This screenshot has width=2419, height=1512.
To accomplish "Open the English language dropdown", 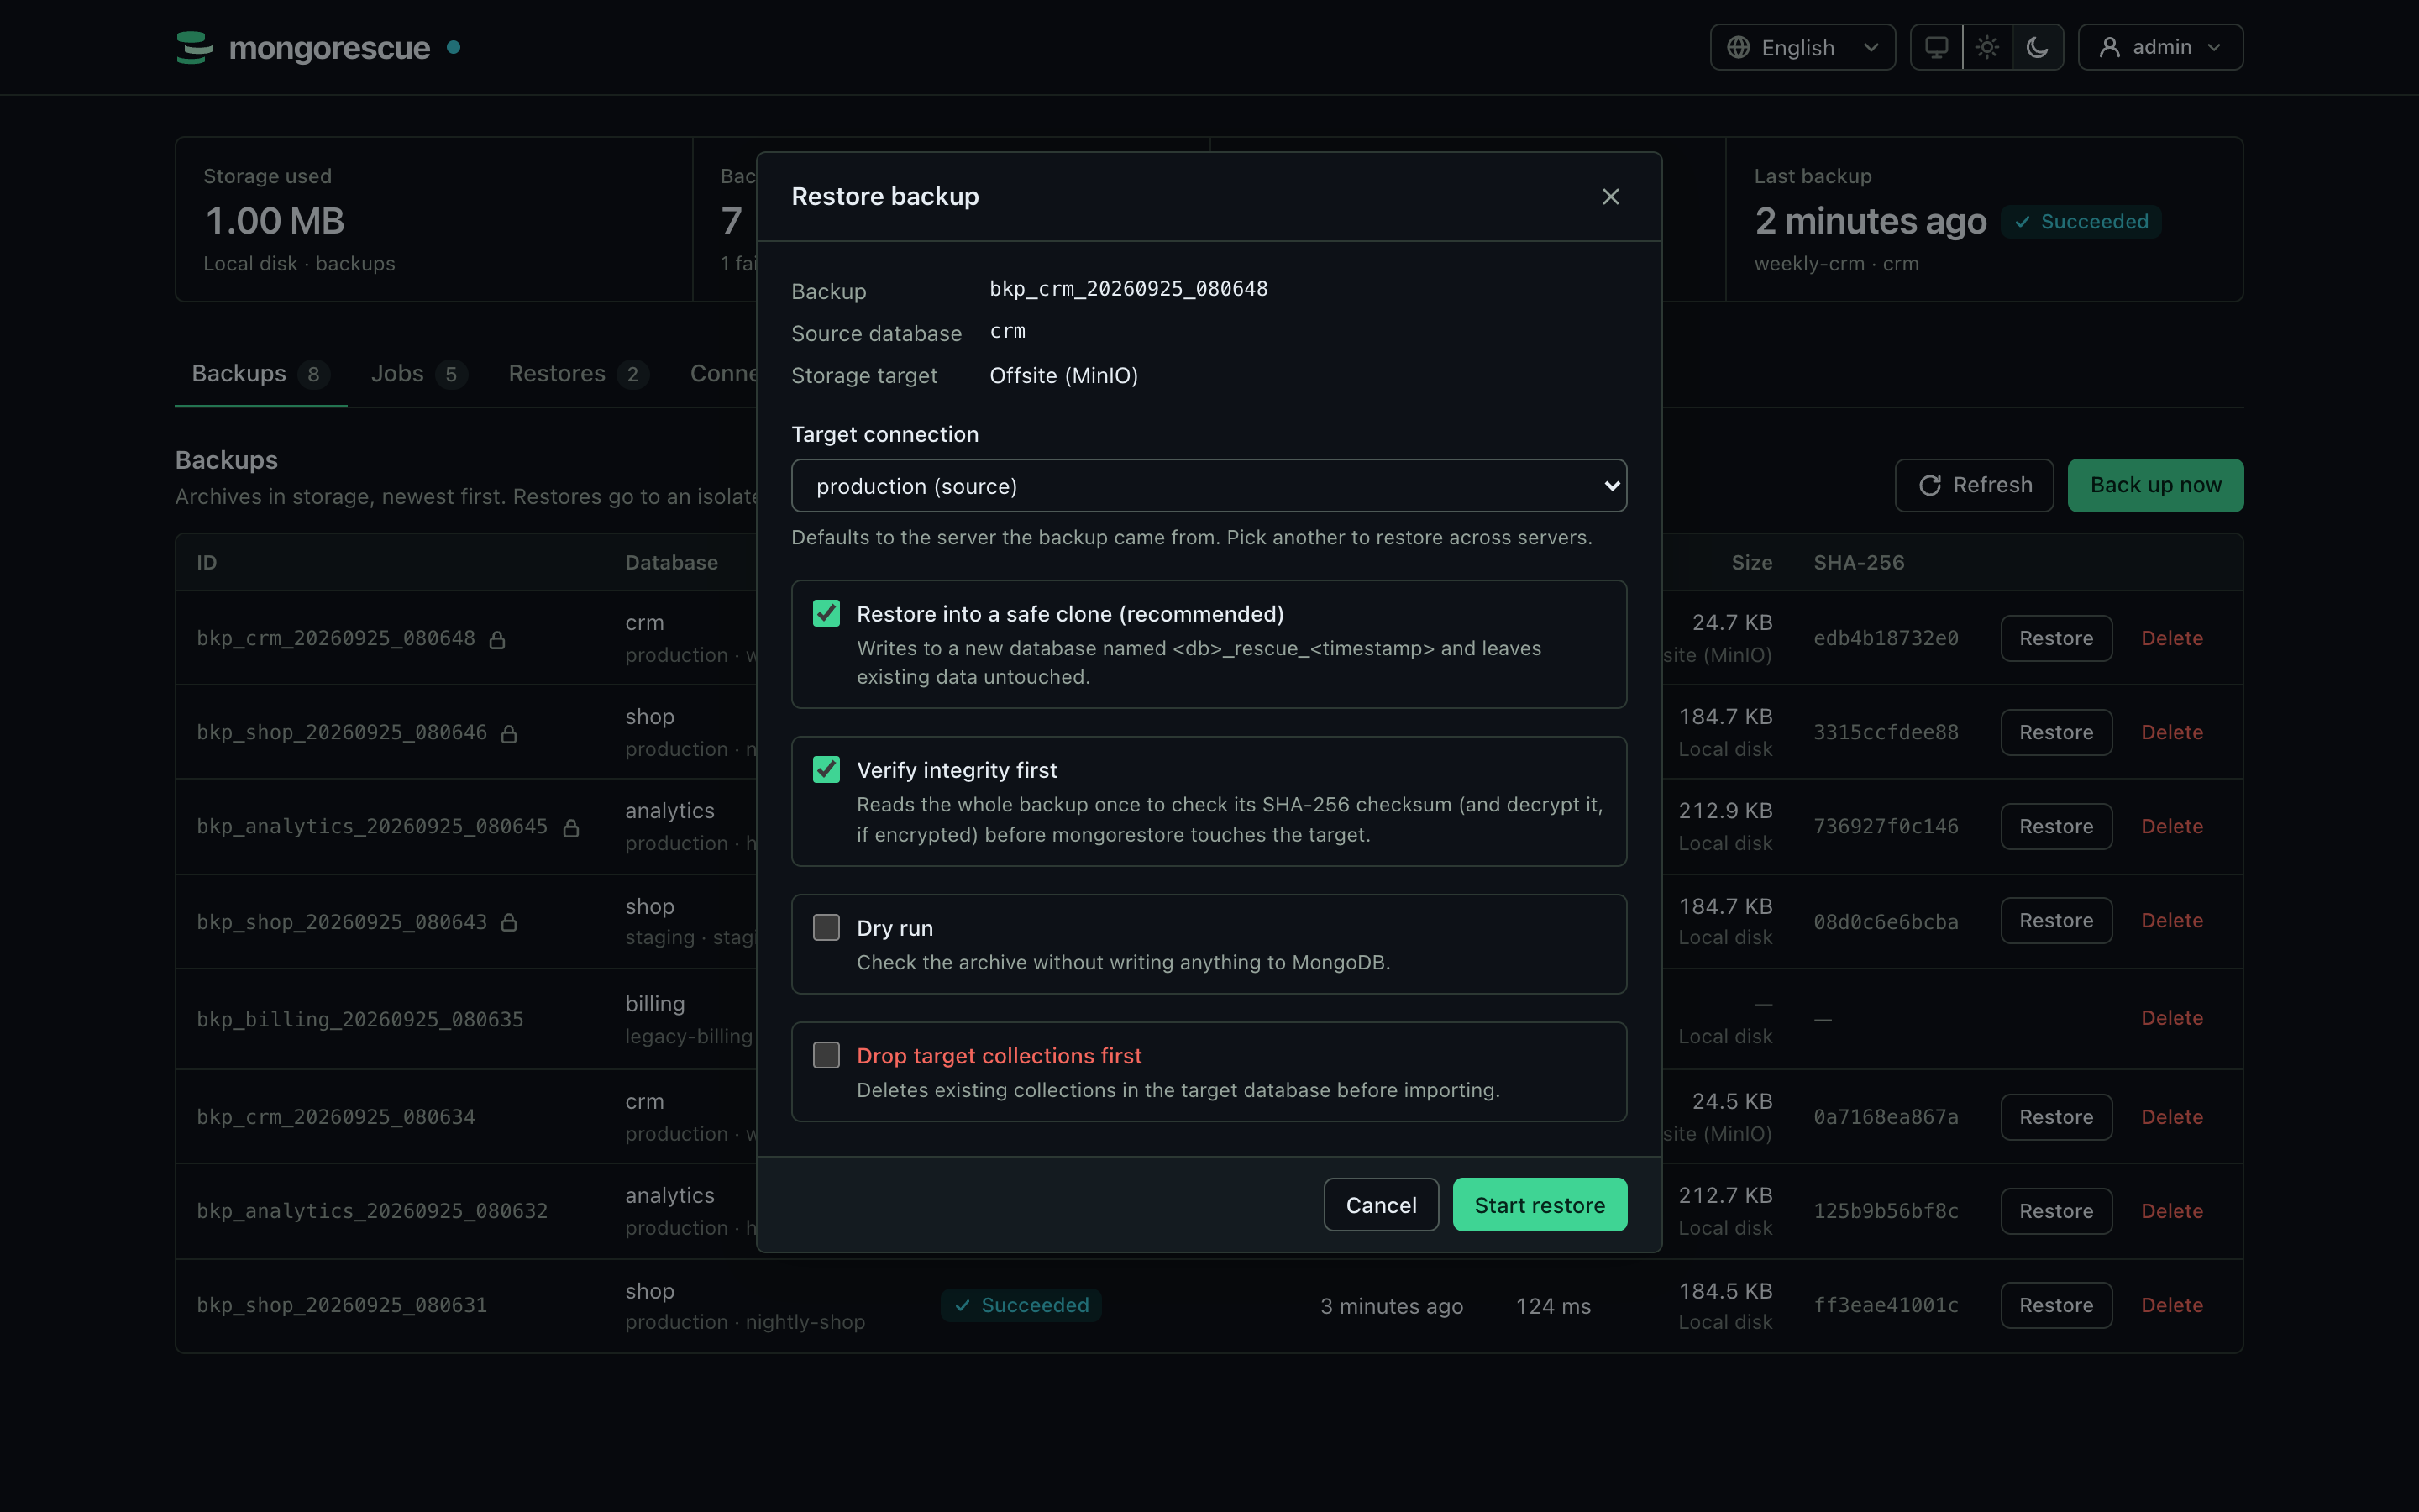I will [x=1802, y=47].
